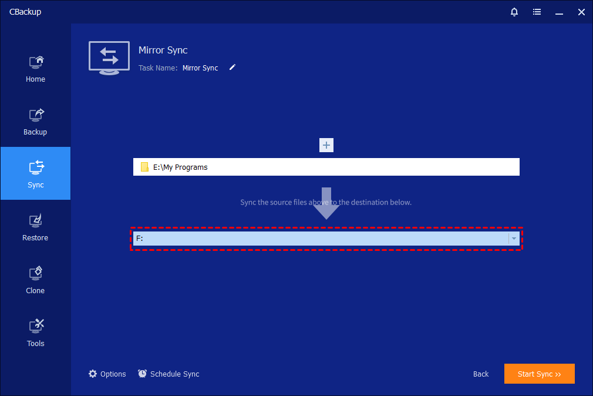Click the Mirror Sync task name text
This screenshot has width=593, height=396.
200,68
